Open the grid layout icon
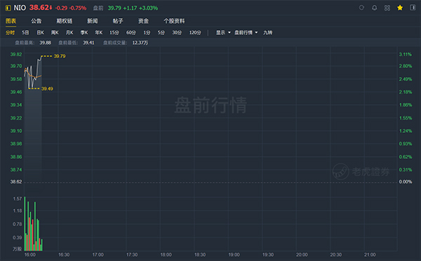Viewport: 421px width, 261px height. point(387,8)
